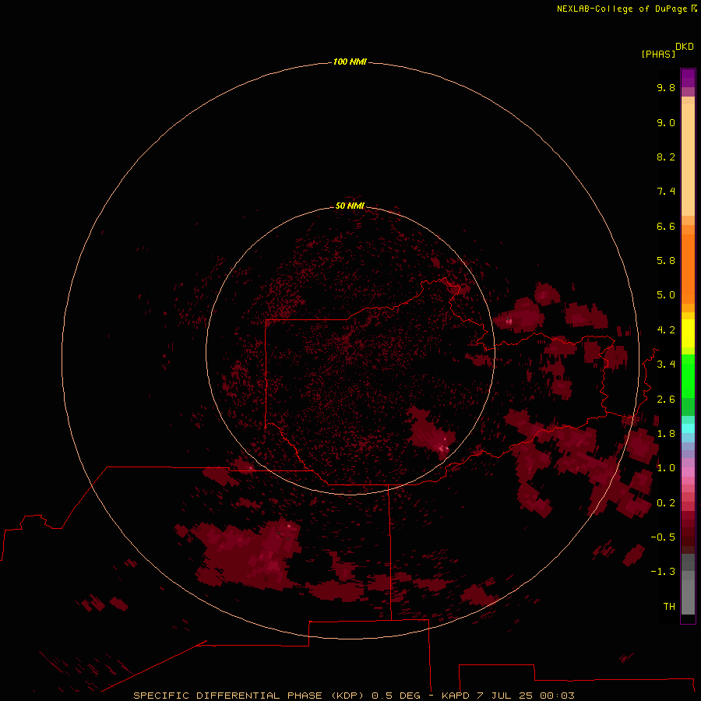Viewport: 701px width, 701px height.
Task: Click the 5.8 scale value
Action: coord(666,261)
